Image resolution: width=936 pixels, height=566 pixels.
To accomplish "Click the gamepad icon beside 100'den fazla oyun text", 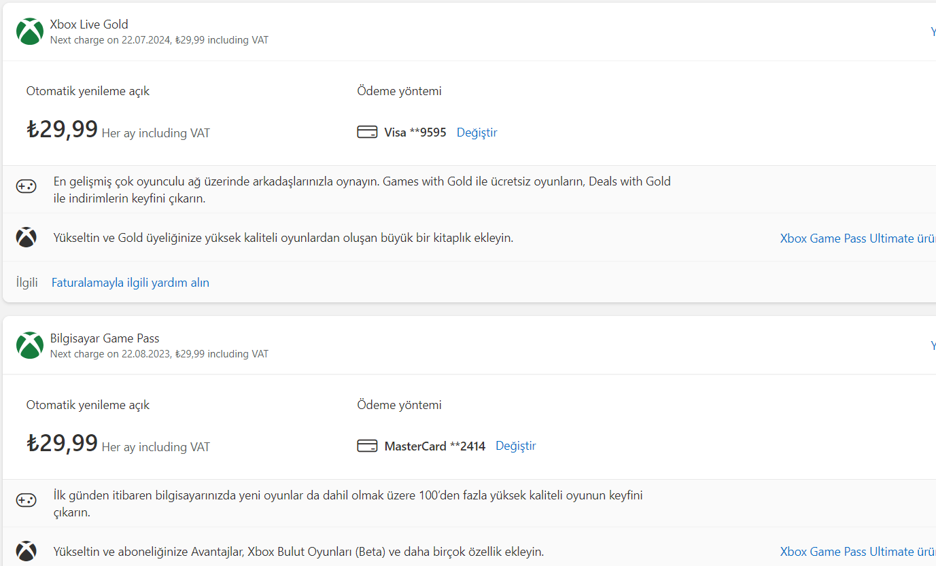I will (x=27, y=500).
